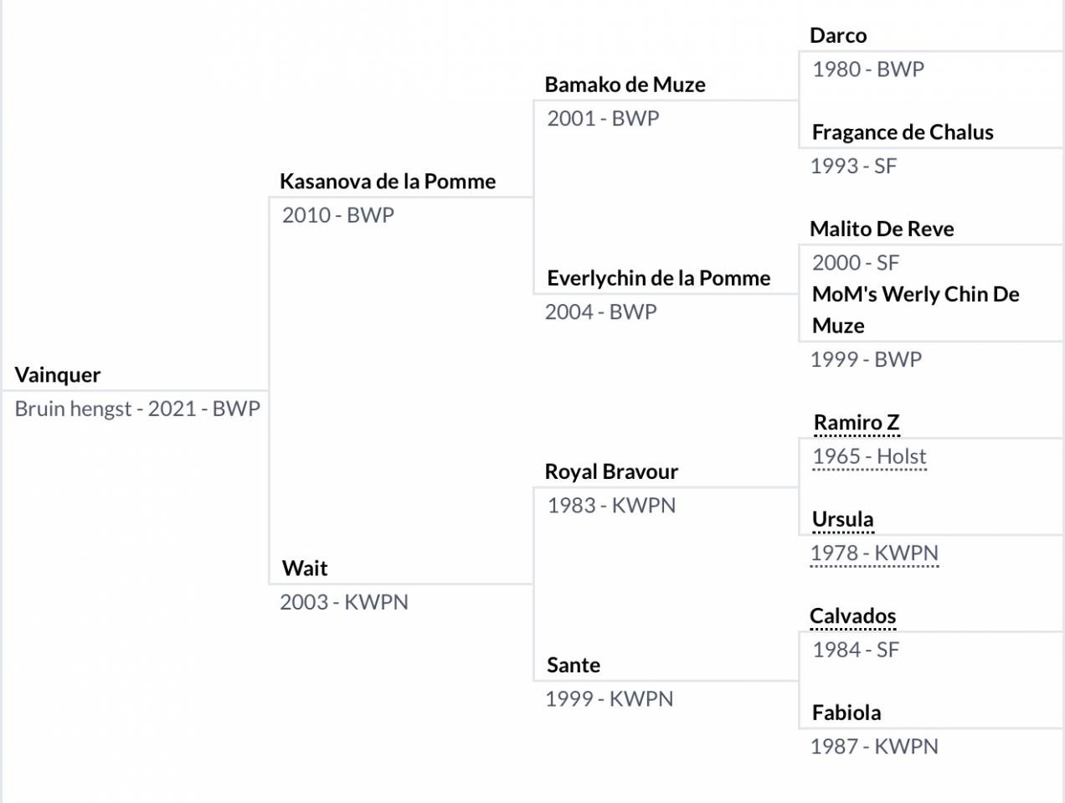1065x803 pixels.
Task: Select Malito De Reve entry
Action: point(882,229)
